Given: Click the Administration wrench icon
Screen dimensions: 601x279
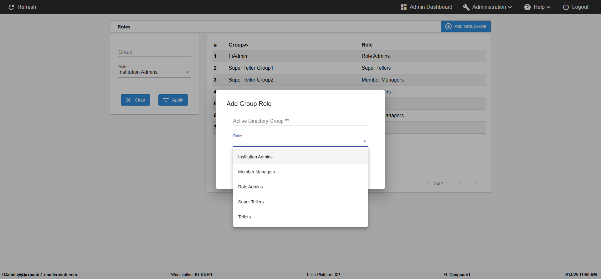Looking at the screenshot, I should [x=466, y=7].
